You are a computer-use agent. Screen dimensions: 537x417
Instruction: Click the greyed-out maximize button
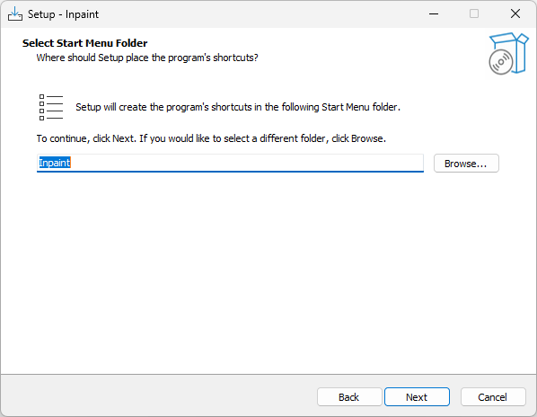pyautogui.click(x=474, y=13)
